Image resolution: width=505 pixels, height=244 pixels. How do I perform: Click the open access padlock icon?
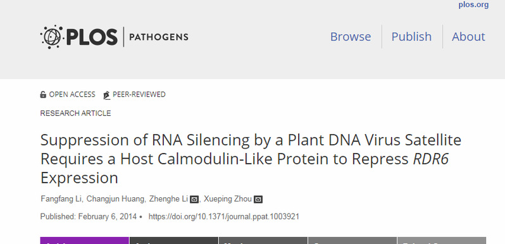43,95
